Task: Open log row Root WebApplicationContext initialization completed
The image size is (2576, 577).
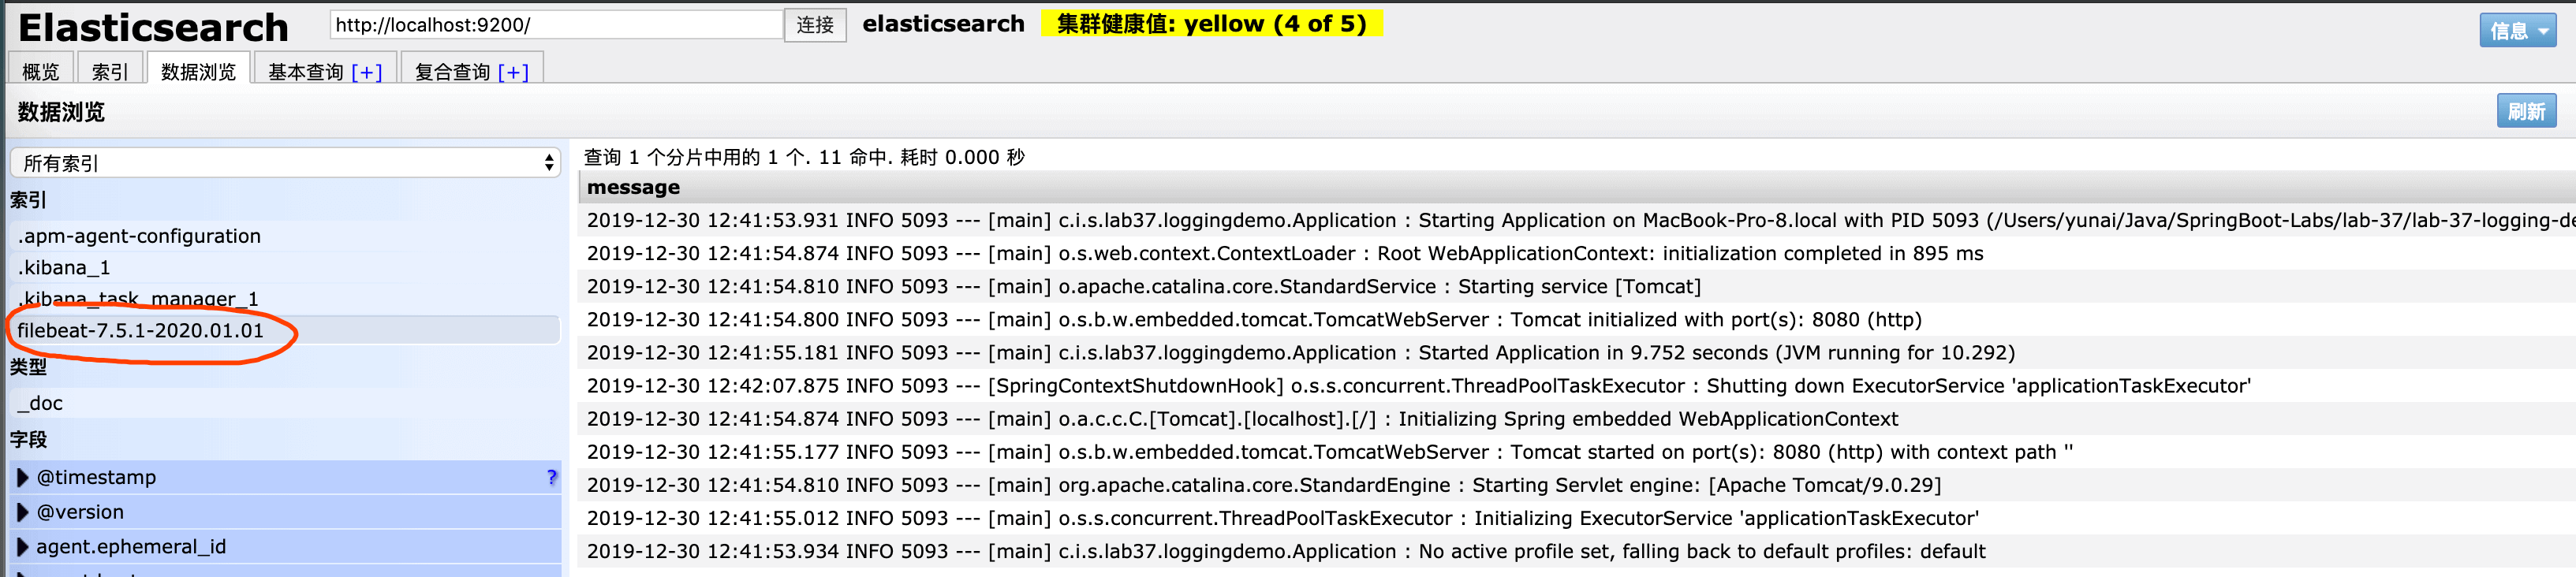Action: tap(1576, 253)
